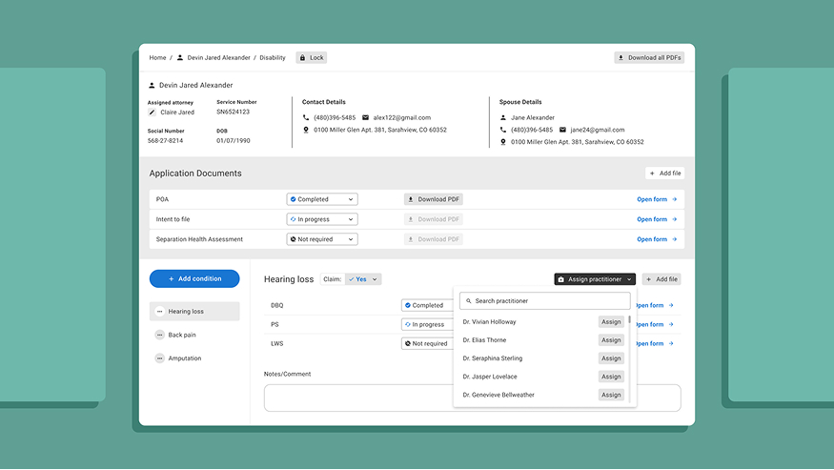This screenshot has height=470, width=834.
Task: Toggle Assign practitioner dropdown
Action: pos(595,279)
